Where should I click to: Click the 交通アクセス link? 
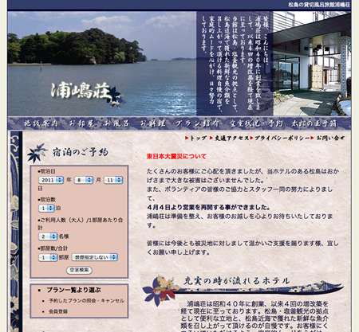coord(232,138)
